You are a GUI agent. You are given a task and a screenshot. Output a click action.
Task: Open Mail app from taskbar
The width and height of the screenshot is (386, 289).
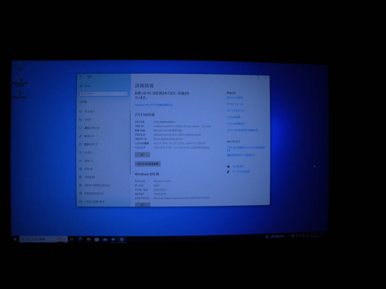[105, 240]
